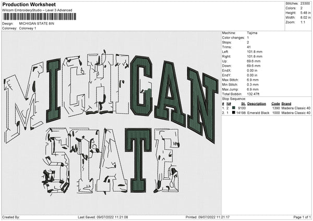Viewport: 313px width, 221px height.
Task: Click the 'Page 1 of 1' footer
Action: point(302,217)
